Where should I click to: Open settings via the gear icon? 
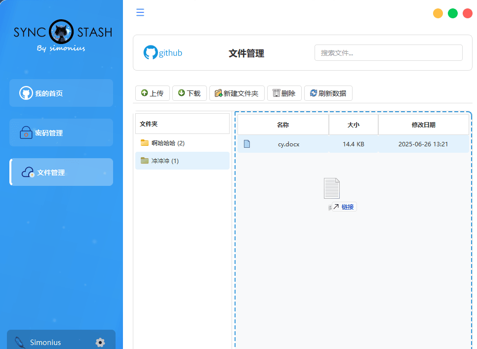coord(100,342)
